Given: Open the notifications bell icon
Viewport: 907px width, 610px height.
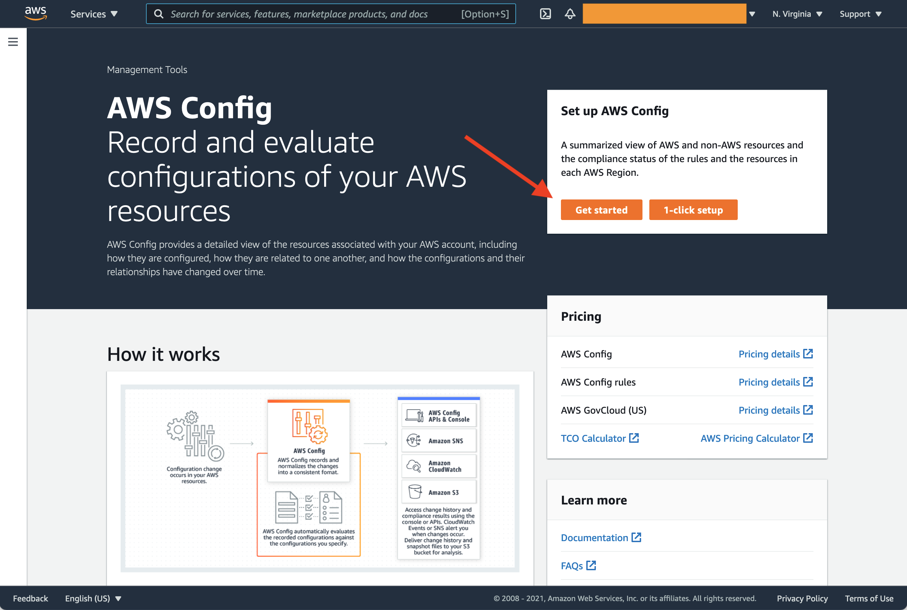Looking at the screenshot, I should [x=570, y=14].
